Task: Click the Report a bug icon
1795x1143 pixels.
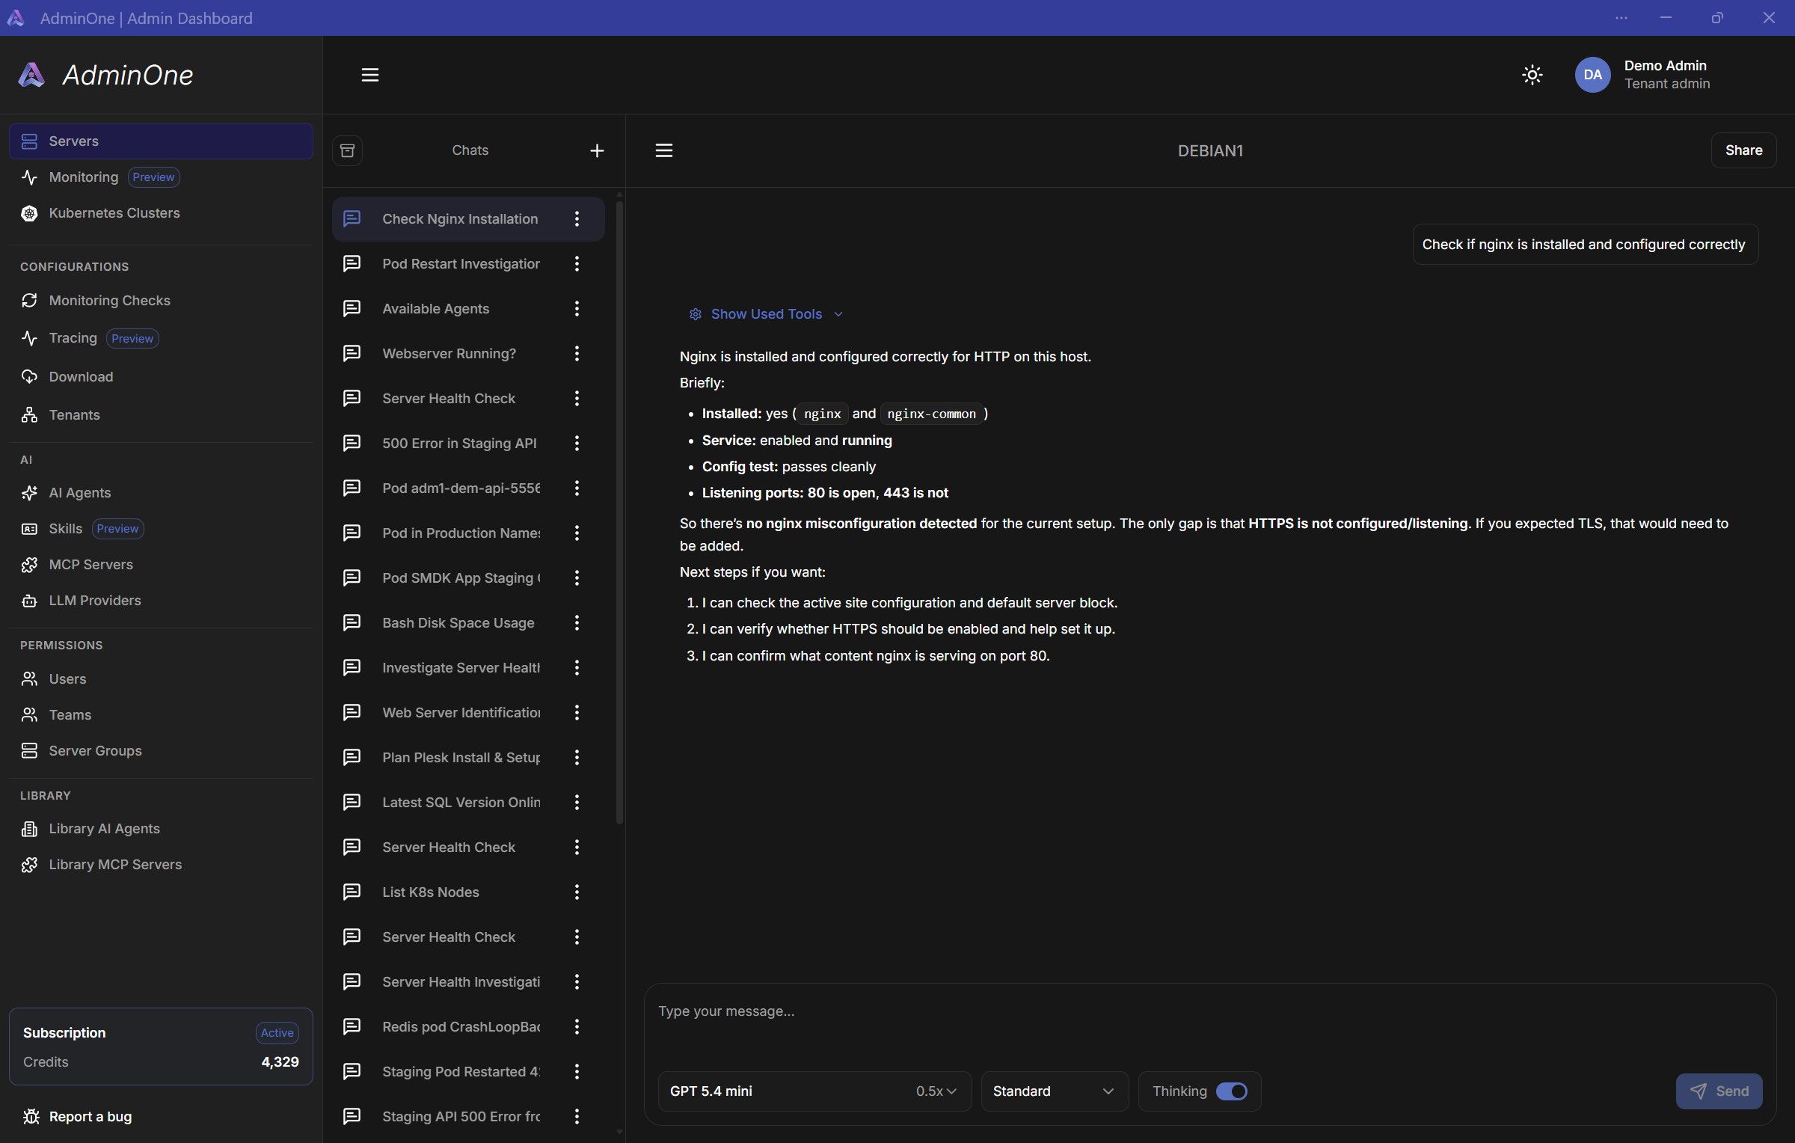Action: click(x=31, y=1117)
